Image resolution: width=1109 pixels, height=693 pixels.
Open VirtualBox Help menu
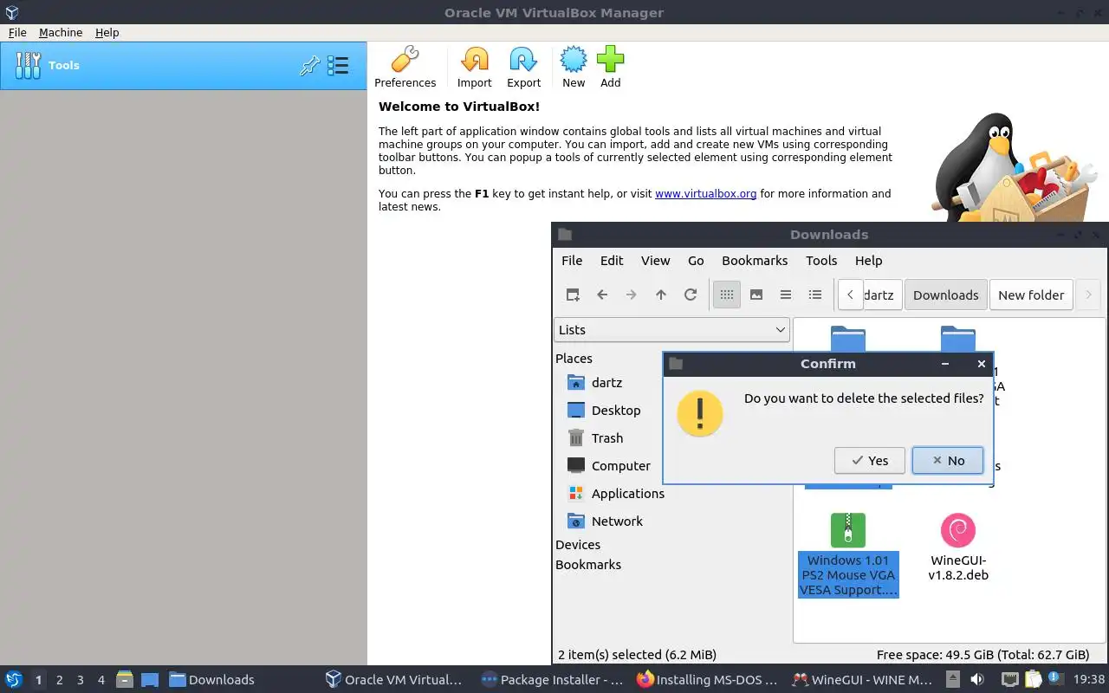pyautogui.click(x=107, y=32)
